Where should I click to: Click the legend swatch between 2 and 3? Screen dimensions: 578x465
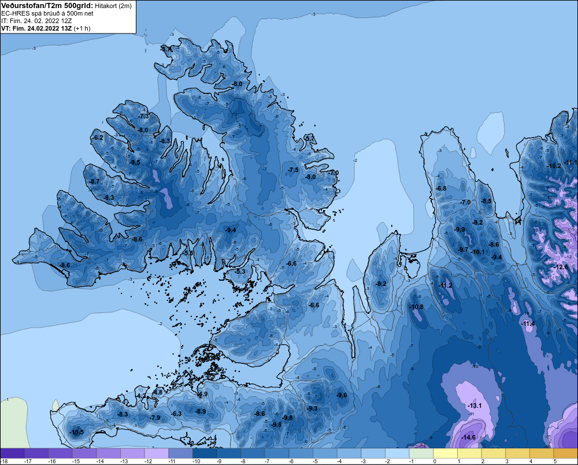click(493, 453)
